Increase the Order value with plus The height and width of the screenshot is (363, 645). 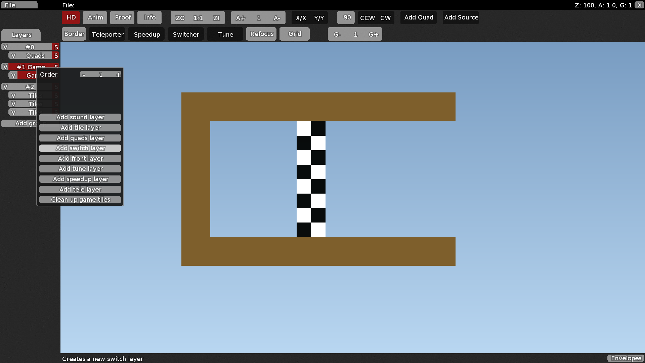(118, 75)
